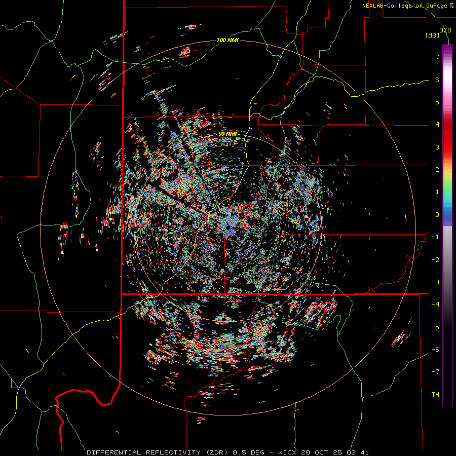
Task: Click the 50 NMI range ring label
Action: [x=227, y=134]
